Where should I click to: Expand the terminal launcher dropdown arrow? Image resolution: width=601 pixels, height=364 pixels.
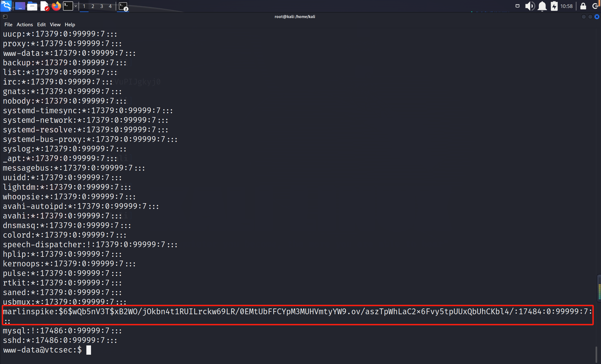coord(76,6)
